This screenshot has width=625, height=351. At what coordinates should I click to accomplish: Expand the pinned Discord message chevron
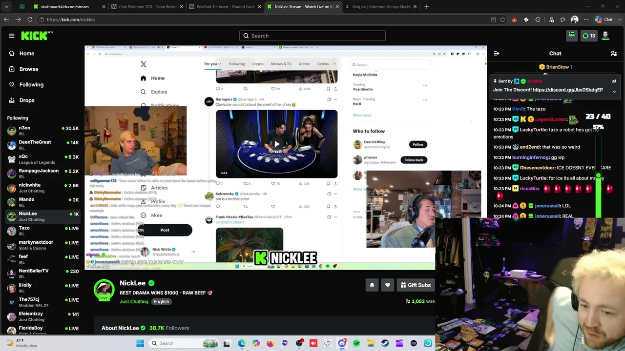tap(614, 91)
